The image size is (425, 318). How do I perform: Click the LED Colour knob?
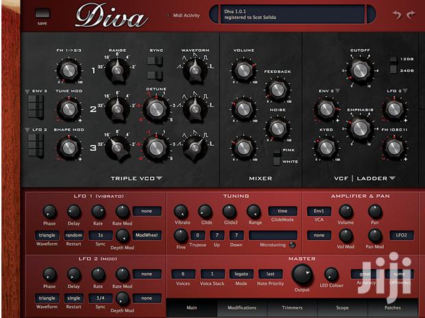tap(331, 274)
